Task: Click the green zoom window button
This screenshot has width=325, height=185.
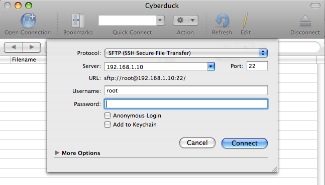Action: pyautogui.click(x=29, y=5)
